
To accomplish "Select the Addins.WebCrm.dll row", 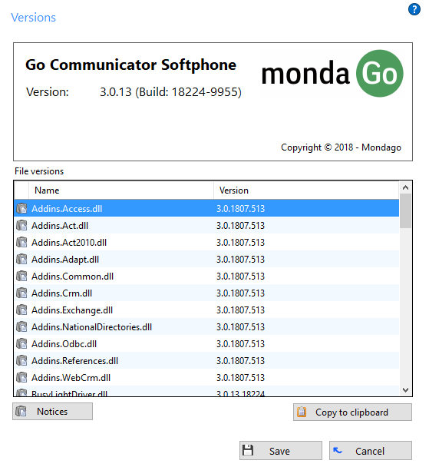I will tap(206, 378).
